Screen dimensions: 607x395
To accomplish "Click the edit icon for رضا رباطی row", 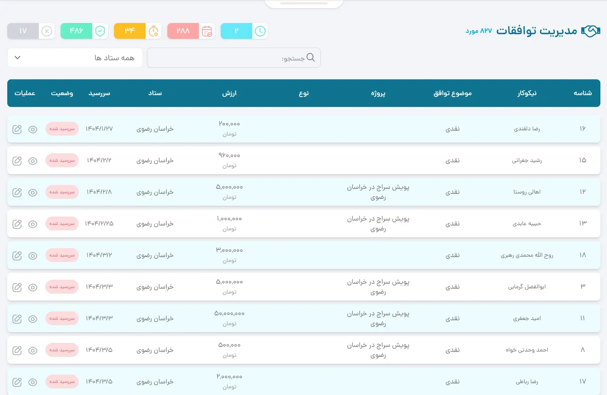I will pyautogui.click(x=17, y=382).
